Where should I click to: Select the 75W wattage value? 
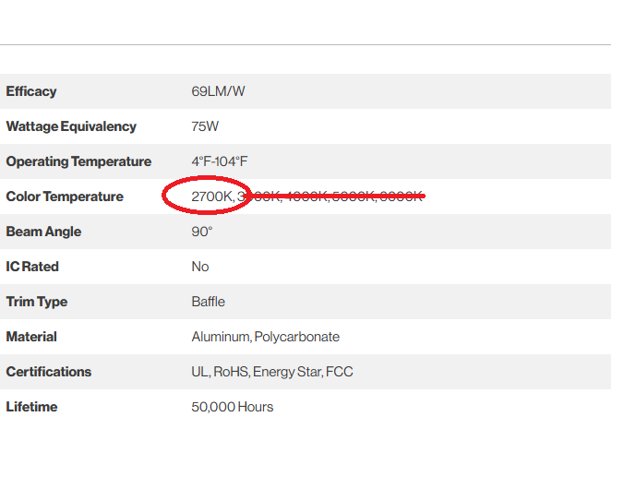coord(205,126)
